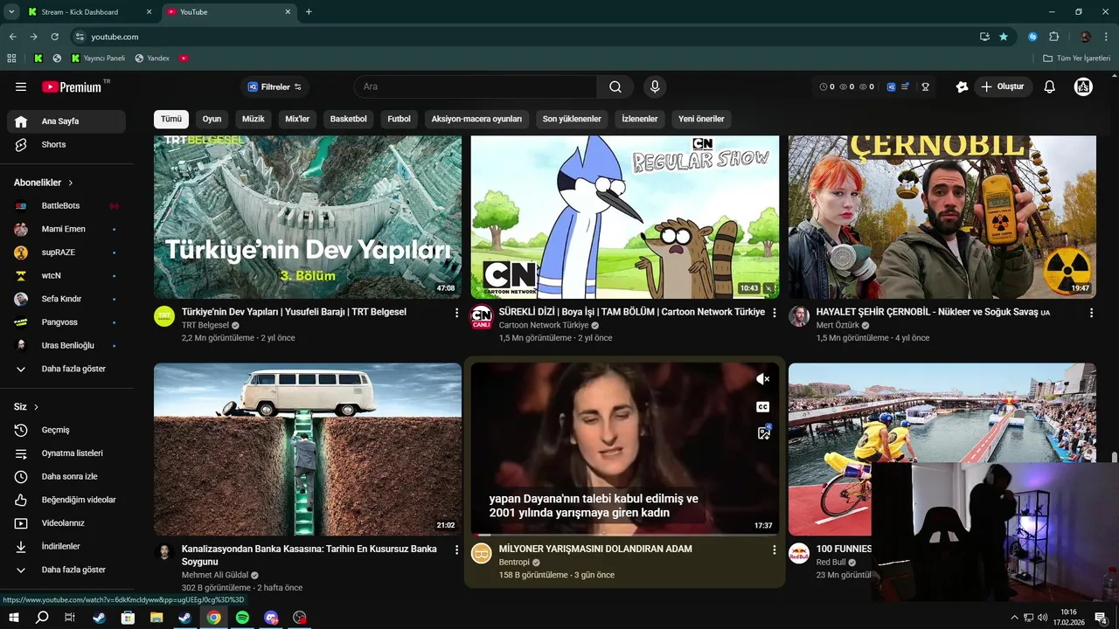Open options menu for Kanalizasyondan Banka video
This screenshot has width=1119, height=629.
click(x=456, y=550)
